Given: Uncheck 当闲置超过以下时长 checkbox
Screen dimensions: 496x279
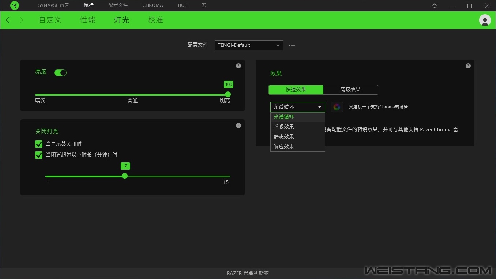Looking at the screenshot, I should (39, 155).
